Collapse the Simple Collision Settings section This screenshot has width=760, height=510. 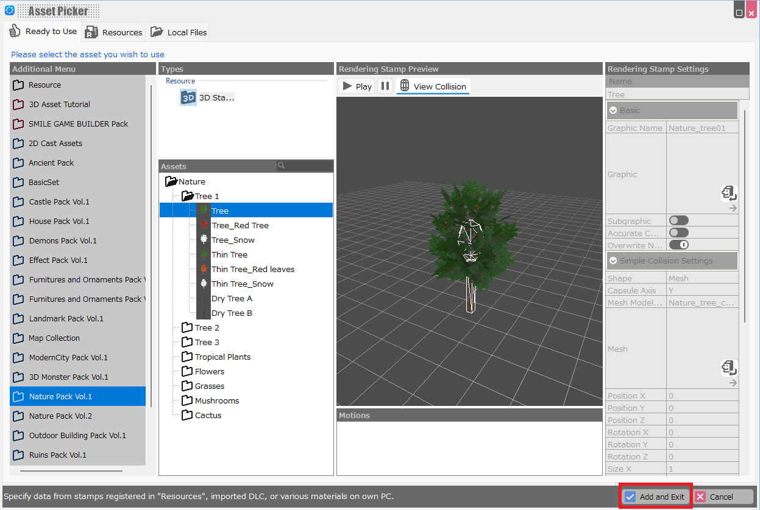(614, 260)
